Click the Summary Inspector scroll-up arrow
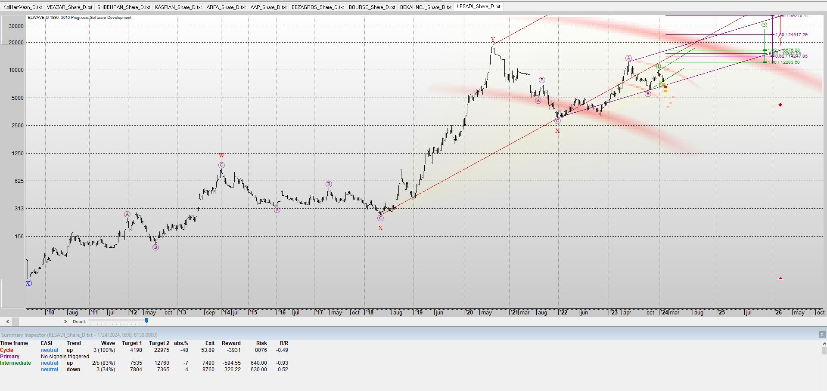Screen dimensions: 827x391 (x=824, y=344)
